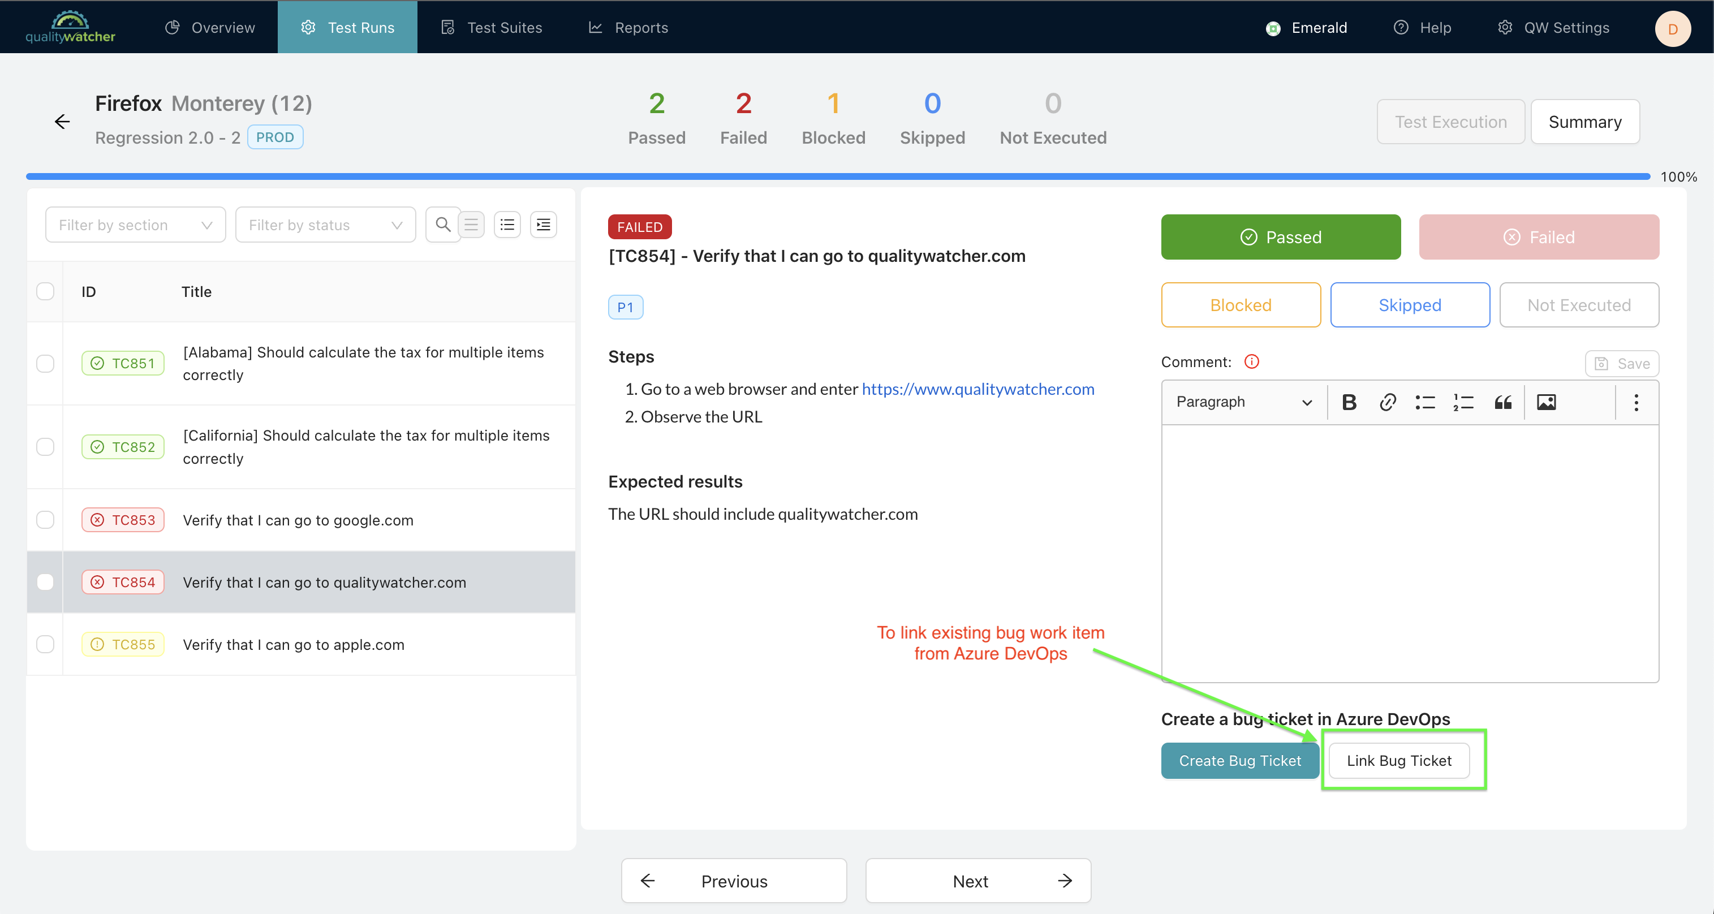Apply block quote in comment editor
The height and width of the screenshot is (914, 1714).
[1502, 402]
